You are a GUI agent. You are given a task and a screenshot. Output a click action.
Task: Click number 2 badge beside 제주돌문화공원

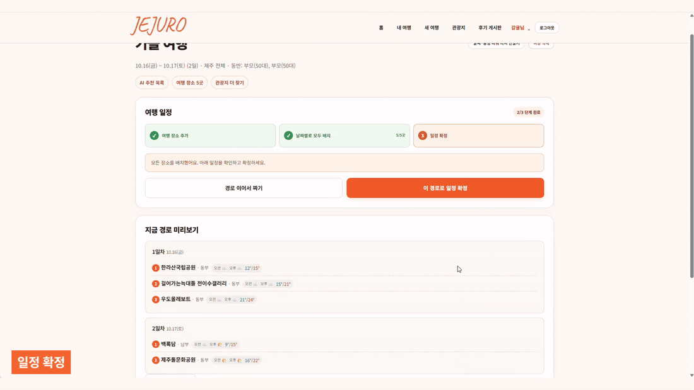(x=155, y=360)
